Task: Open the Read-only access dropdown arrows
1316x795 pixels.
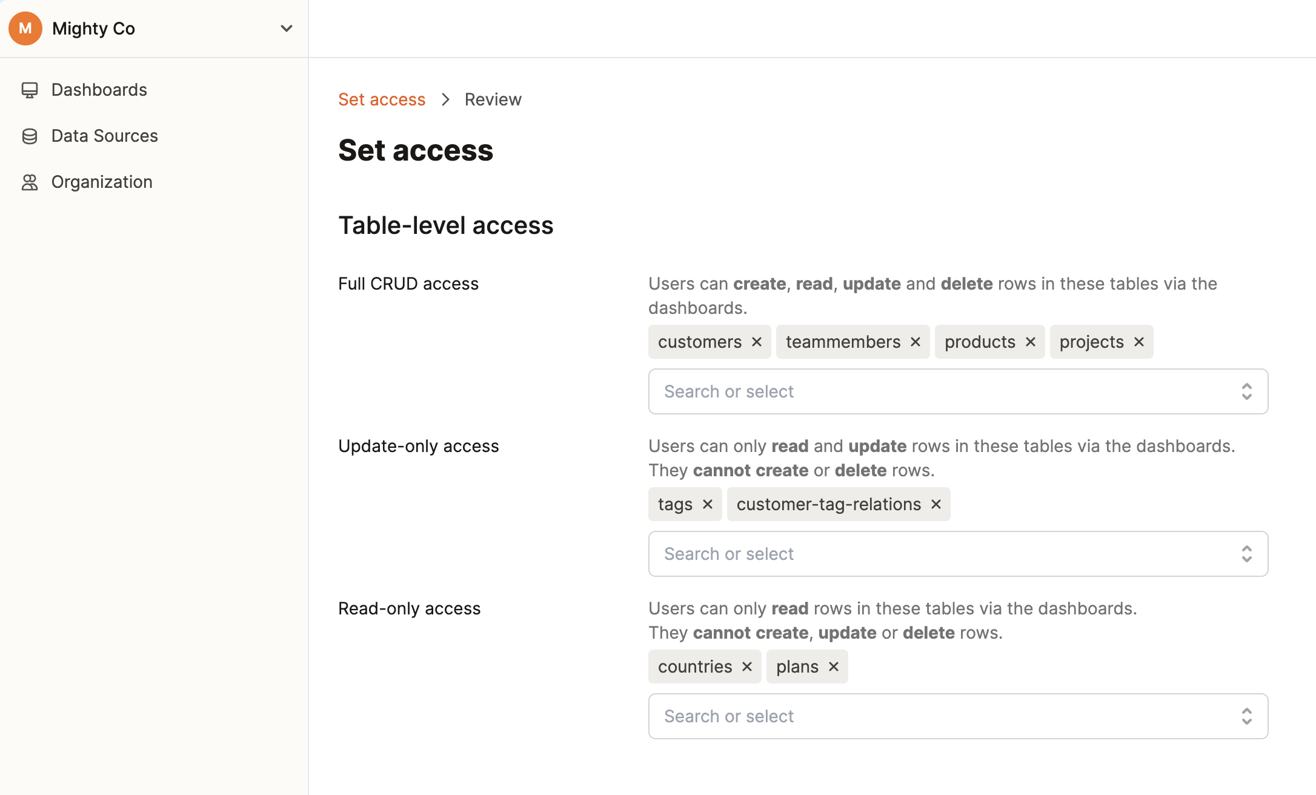Action: coord(1247,716)
